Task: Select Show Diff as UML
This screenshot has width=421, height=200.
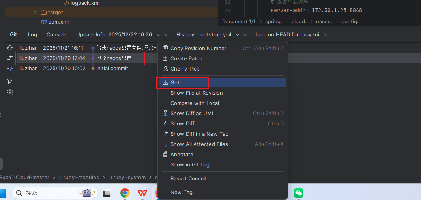Action: pos(223,113)
